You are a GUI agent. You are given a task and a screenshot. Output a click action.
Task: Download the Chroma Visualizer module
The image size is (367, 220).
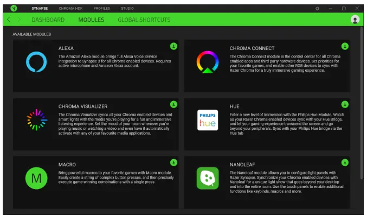(173, 104)
